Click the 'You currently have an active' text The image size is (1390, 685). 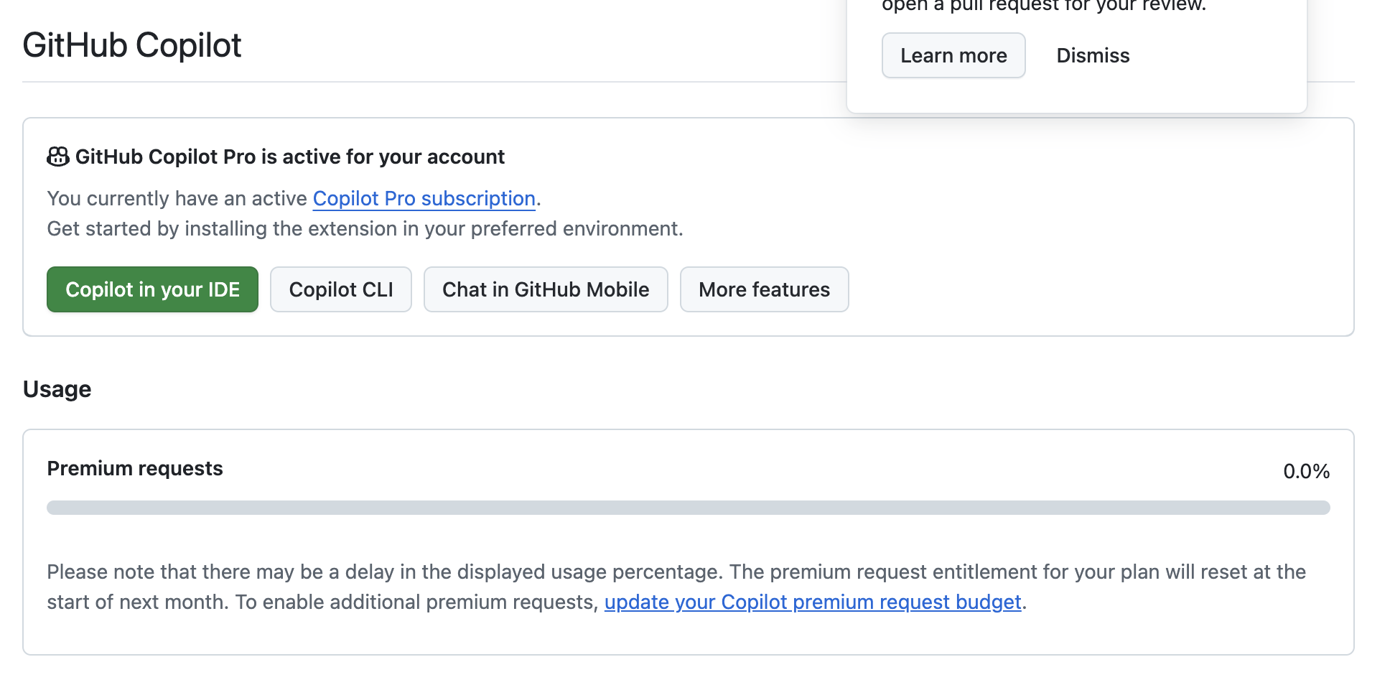pyautogui.click(x=177, y=198)
